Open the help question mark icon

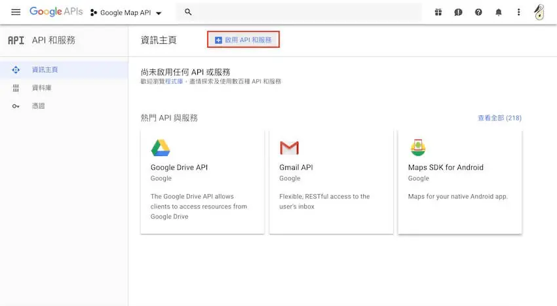pyautogui.click(x=478, y=12)
